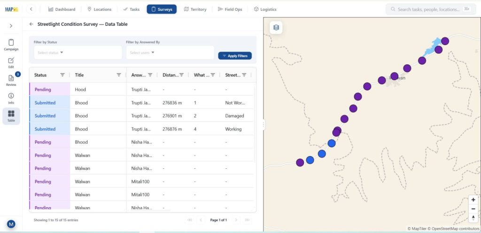Go back using arrow beside survey title

[x=31, y=24]
